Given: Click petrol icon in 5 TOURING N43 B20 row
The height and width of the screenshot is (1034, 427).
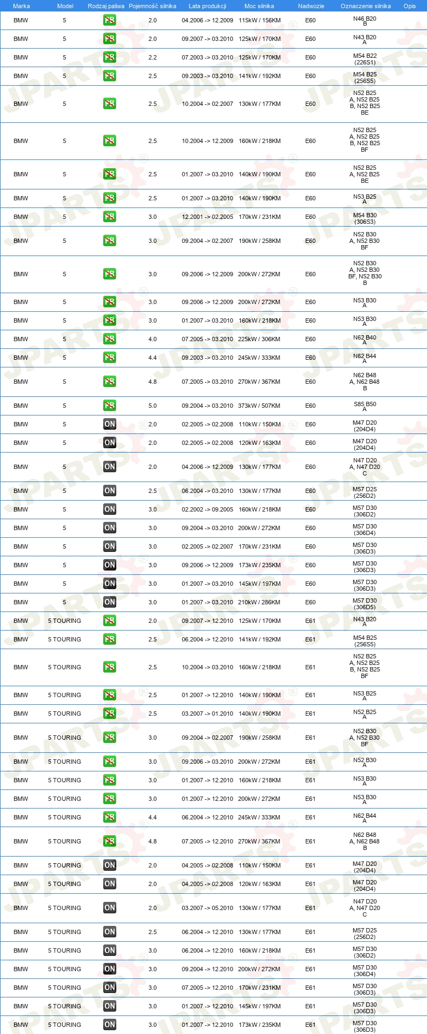Looking at the screenshot, I should [x=110, y=621].
